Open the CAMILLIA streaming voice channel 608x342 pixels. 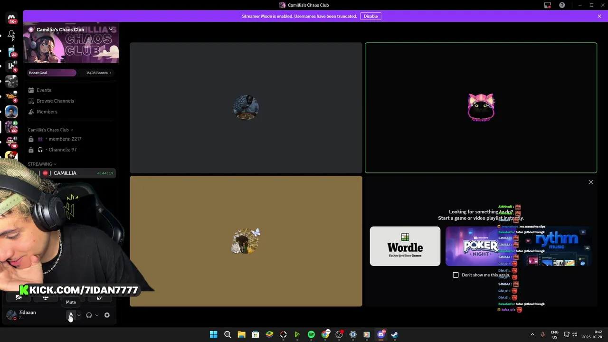(71, 173)
